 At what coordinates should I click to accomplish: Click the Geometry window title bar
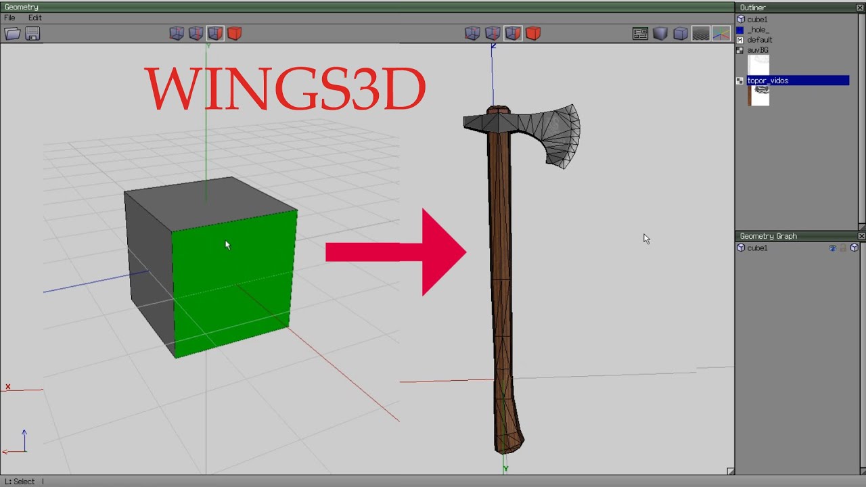pos(367,7)
